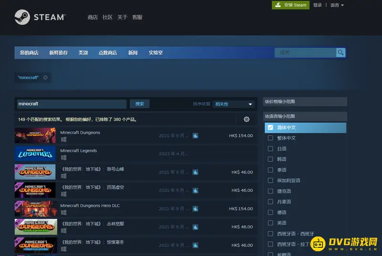Image resolution: width=382 pixels, height=256 pixels.
Task: Remove the "minecraft" search tag with X icon
Action: 45,77
